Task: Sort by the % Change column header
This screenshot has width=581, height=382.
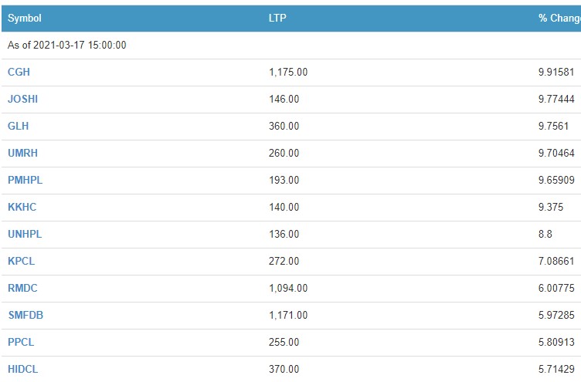Action: [x=559, y=18]
